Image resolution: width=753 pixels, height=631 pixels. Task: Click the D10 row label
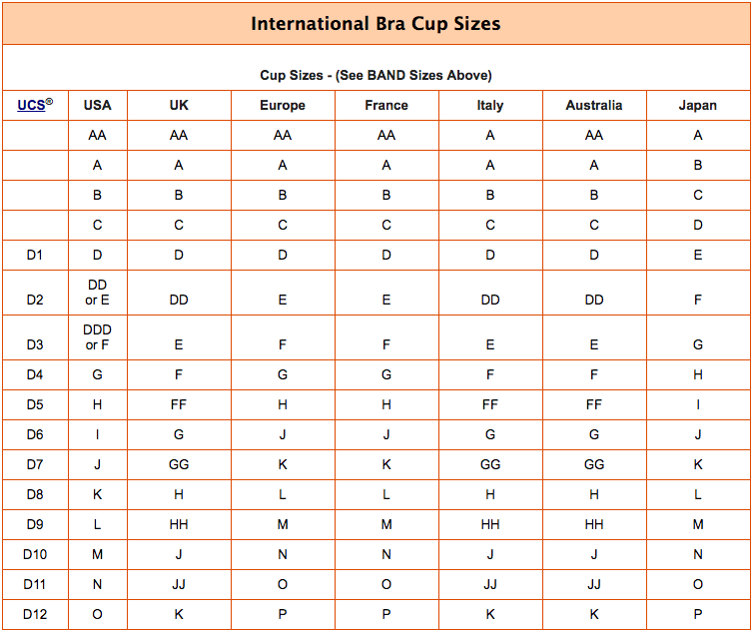coord(35,555)
